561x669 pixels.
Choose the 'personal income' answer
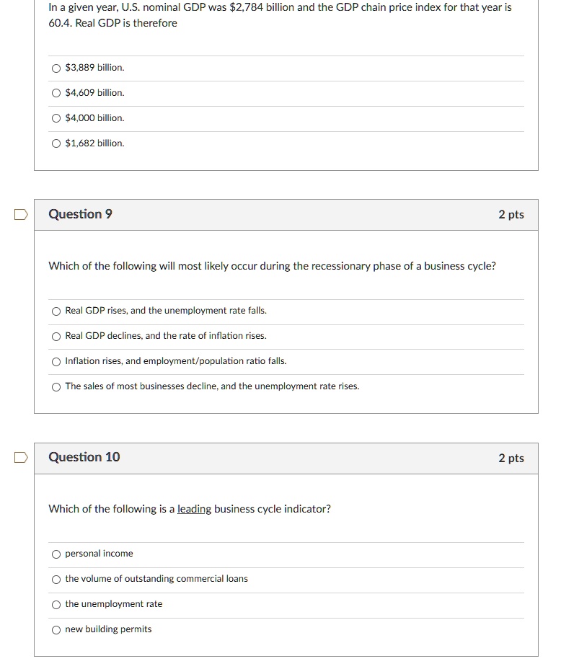(56, 554)
